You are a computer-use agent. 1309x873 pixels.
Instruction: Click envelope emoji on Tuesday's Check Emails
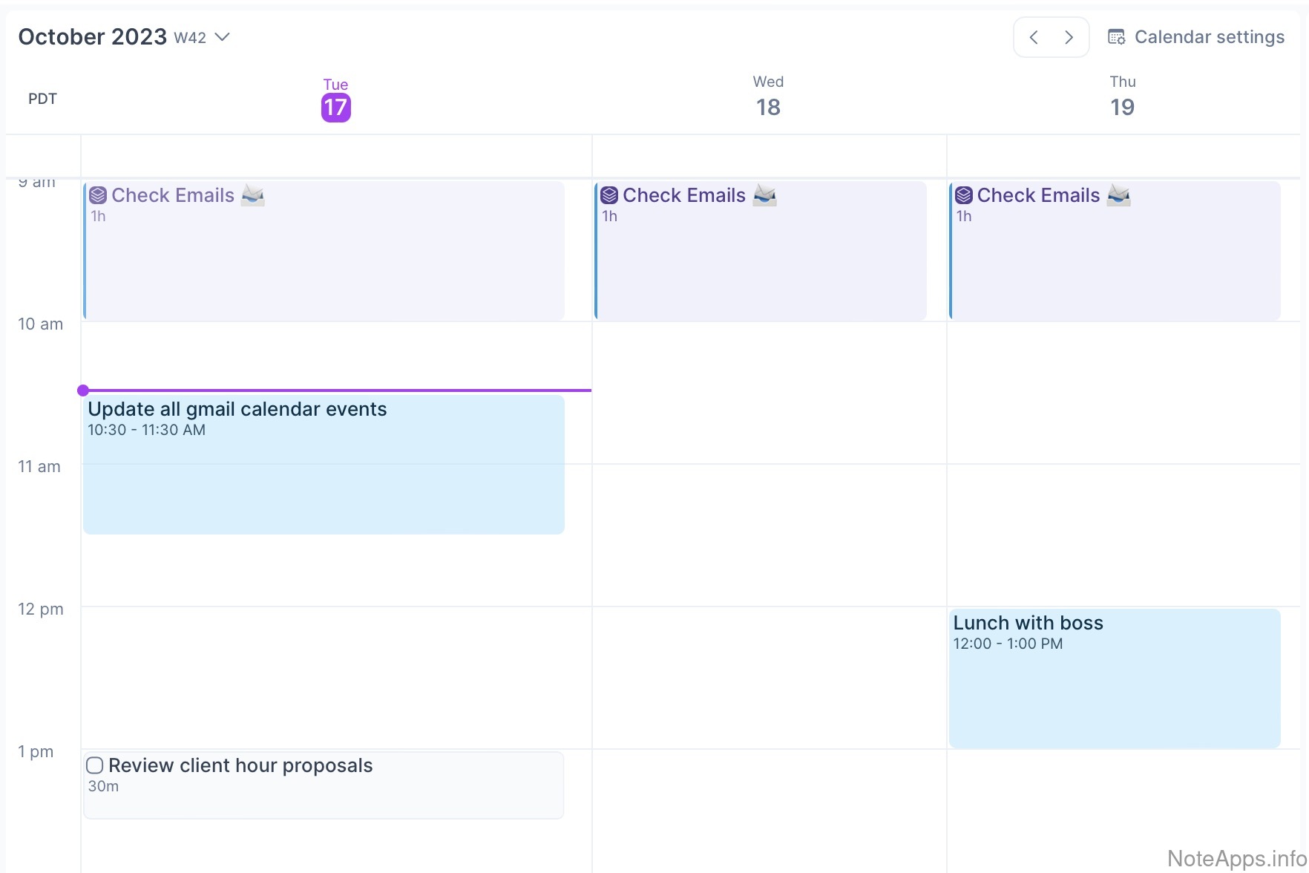pyautogui.click(x=253, y=195)
